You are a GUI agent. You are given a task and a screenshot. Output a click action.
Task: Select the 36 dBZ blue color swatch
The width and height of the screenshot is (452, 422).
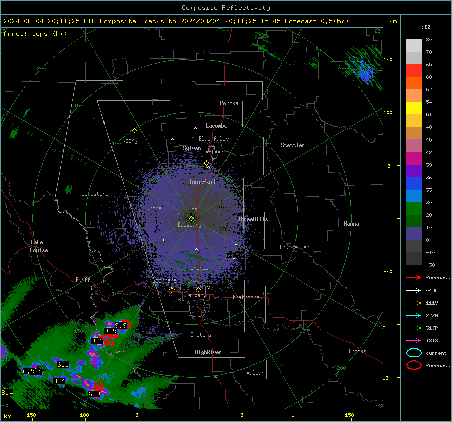coord(414,184)
